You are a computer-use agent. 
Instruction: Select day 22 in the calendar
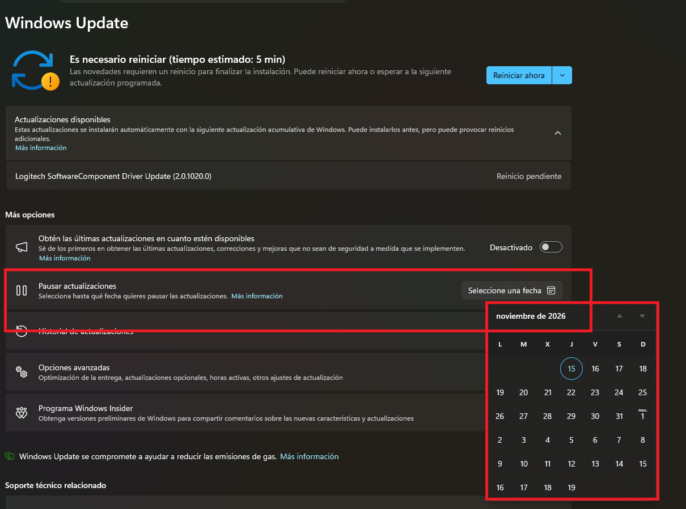(x=571, y=392)
